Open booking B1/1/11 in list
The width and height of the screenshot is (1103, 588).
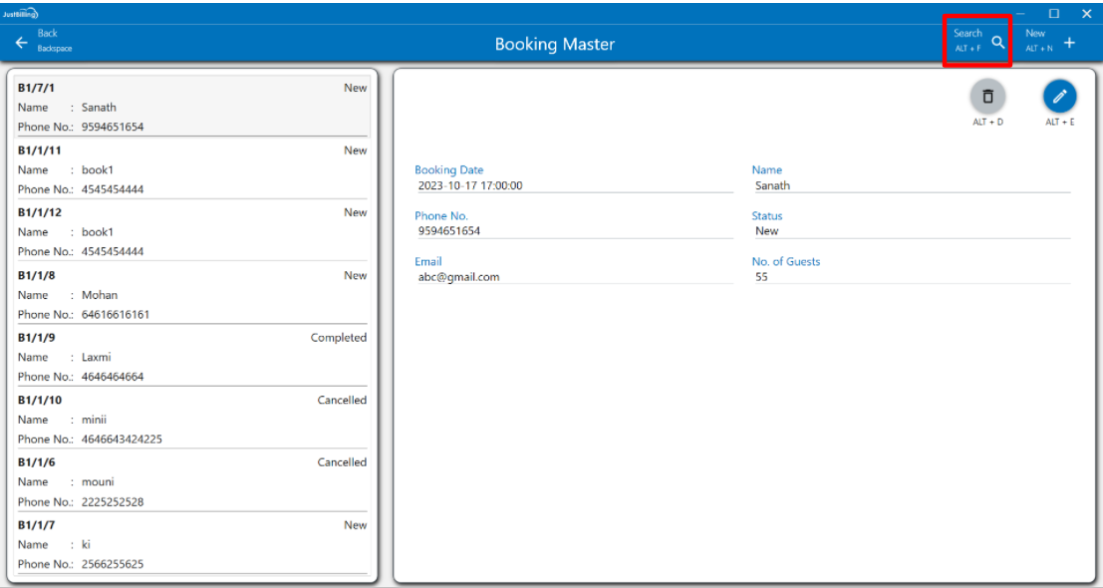tap(191, 169)
